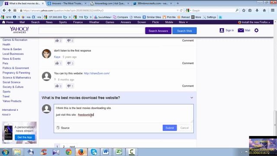Screen dimensions: 277x156
Task: Open Finance in the Yahoo nav bar
Action: tap(78, 22)
